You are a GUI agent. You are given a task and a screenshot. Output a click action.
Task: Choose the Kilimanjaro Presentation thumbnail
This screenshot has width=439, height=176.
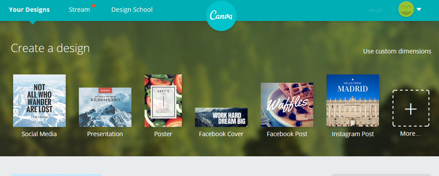click(x=105, y=107)
